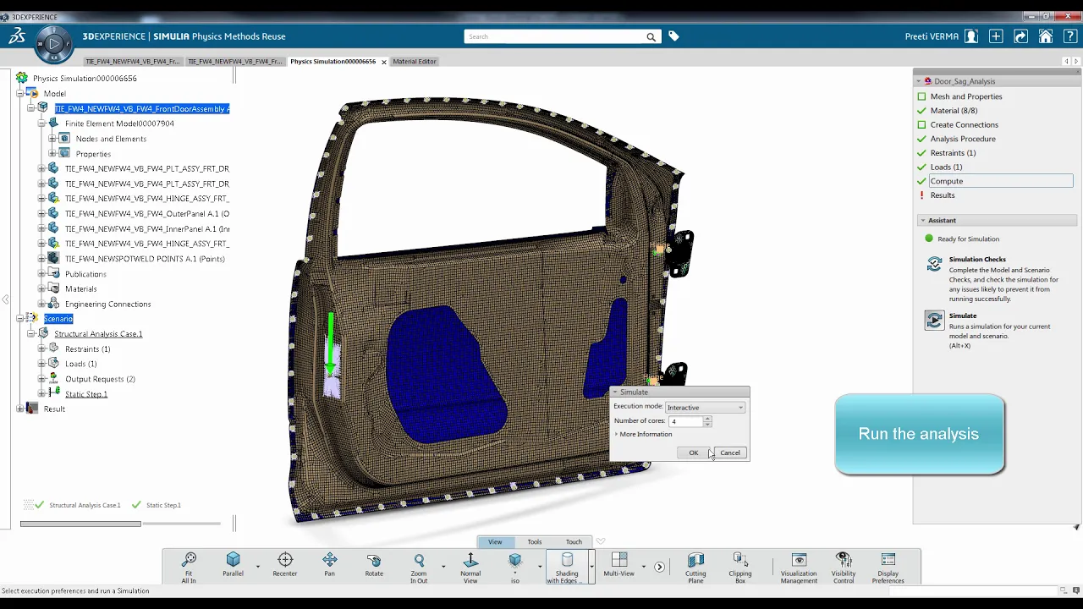The width and height of the screenshot is (1083, 609).
Task: Select the first TIE_FW4_NEWFW4 document tab
Action: 133,62
